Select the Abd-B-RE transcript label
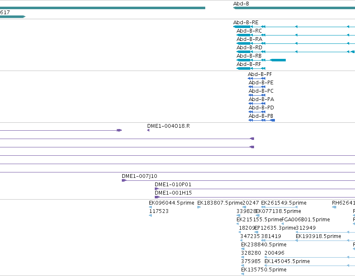355x276 pixels. pyautogui.click(x=246, y=23)
